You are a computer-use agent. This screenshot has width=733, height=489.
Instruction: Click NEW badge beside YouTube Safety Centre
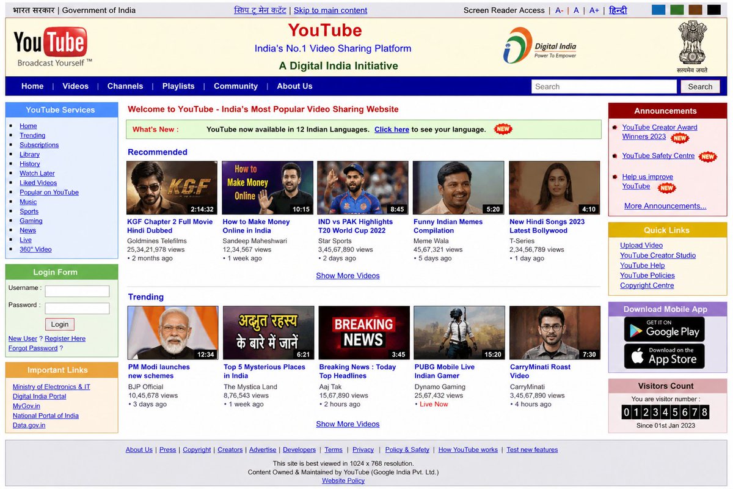tap(707, 156)
